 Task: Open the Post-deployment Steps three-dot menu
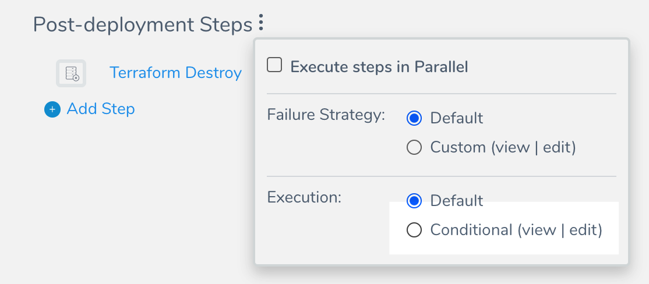261,23
